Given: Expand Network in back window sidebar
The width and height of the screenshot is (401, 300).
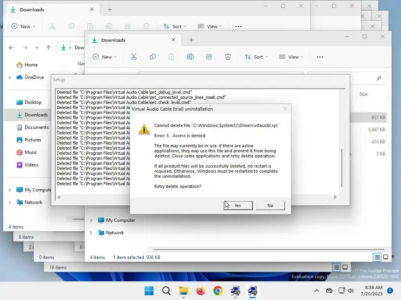Looking at the screenshot, I should click(9, 202).
